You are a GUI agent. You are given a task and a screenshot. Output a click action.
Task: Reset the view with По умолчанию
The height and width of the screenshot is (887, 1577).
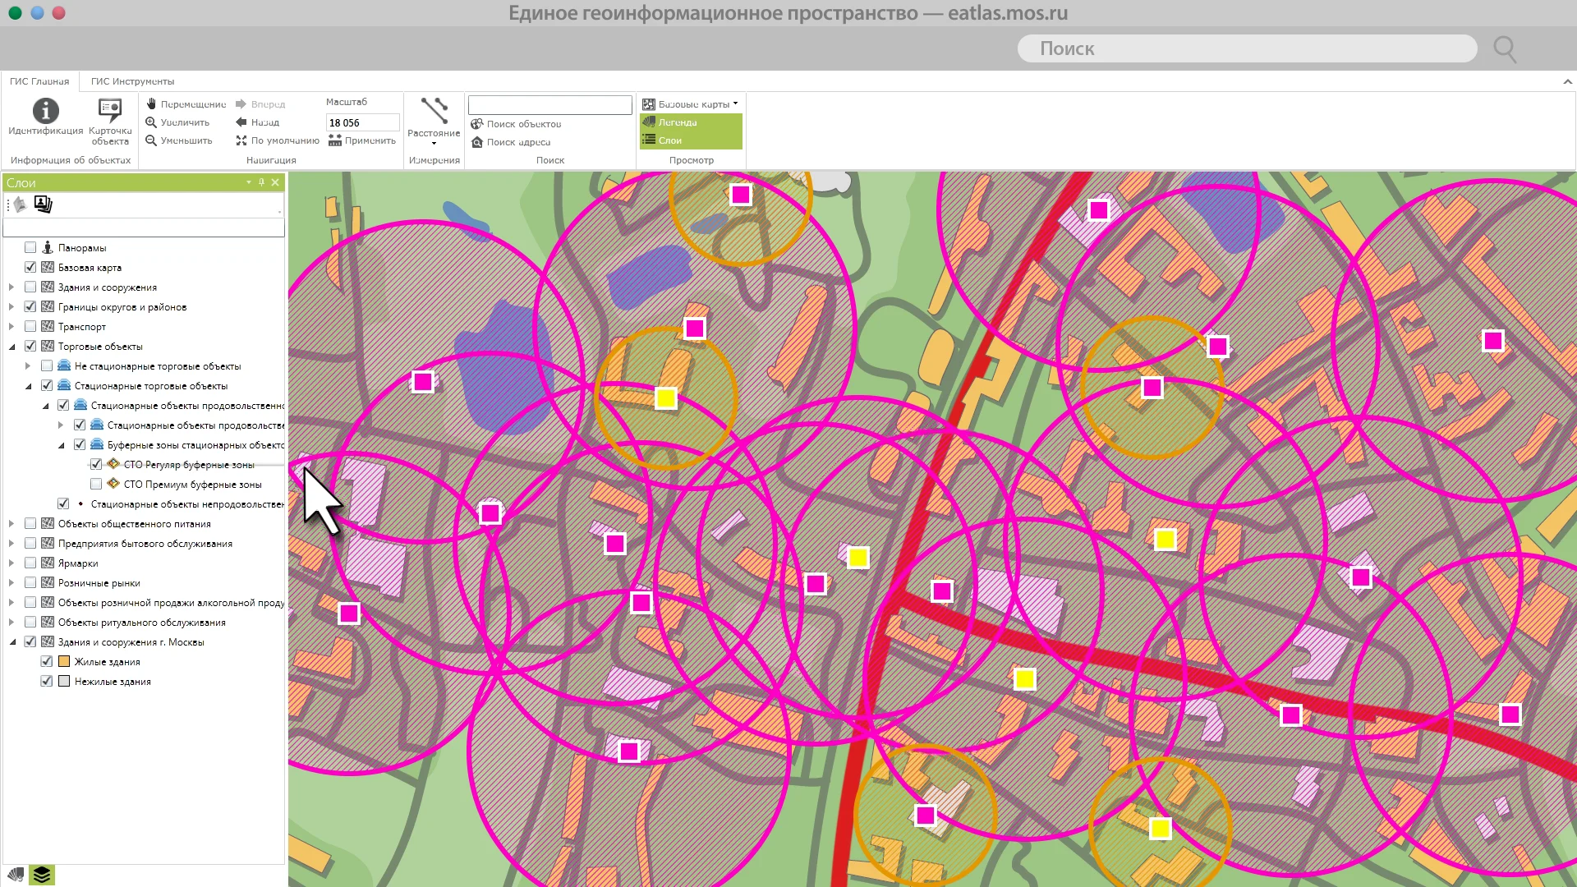coord(278,140)
